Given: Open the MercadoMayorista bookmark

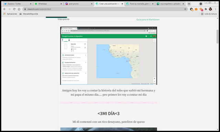Looking at the screenshot, I should (x=29, y=14).
